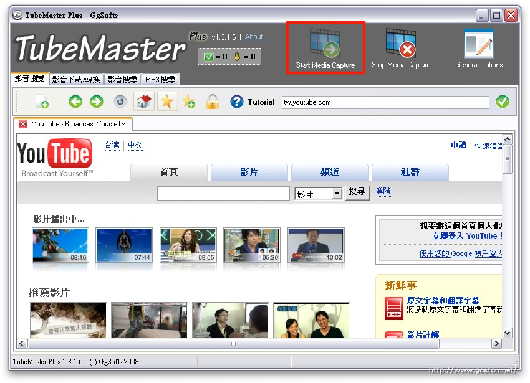
Task: Open the 進階 advanced search link
Action: (383, 192)
